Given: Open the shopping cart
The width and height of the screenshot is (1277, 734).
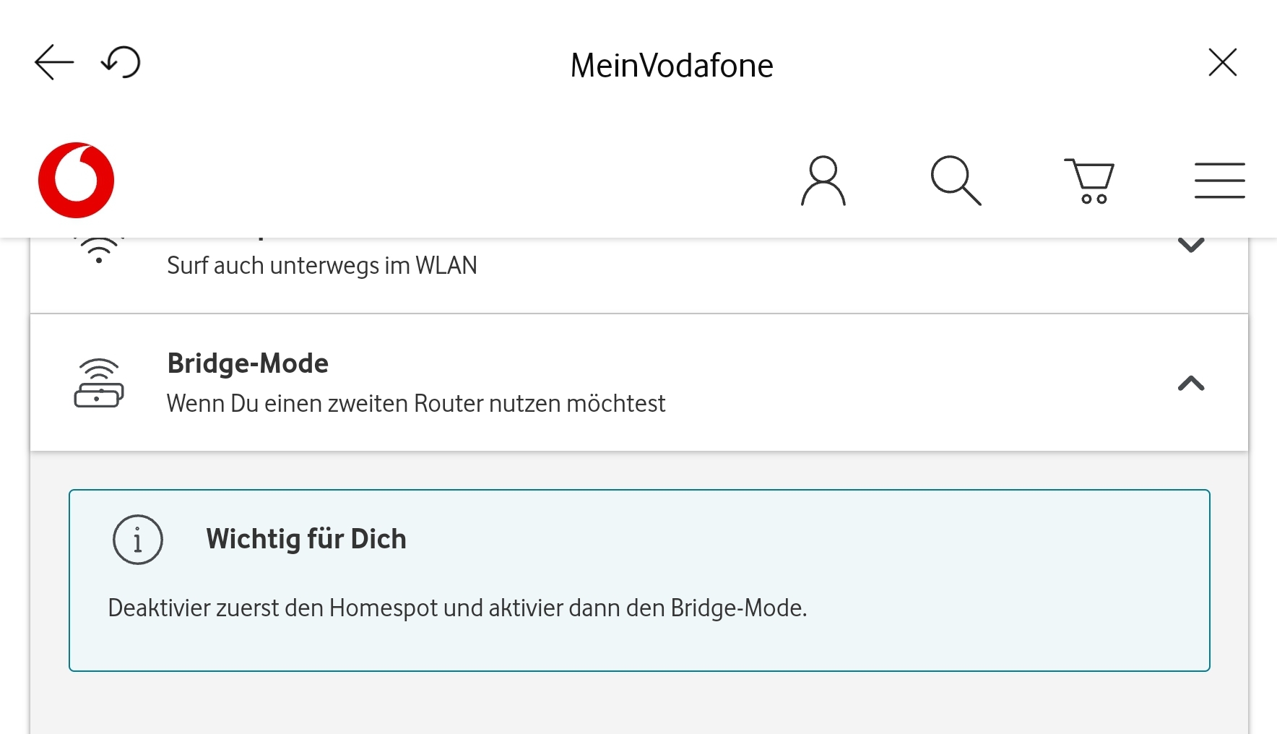Looking at the screenshot, I should tap(1089, 181).
